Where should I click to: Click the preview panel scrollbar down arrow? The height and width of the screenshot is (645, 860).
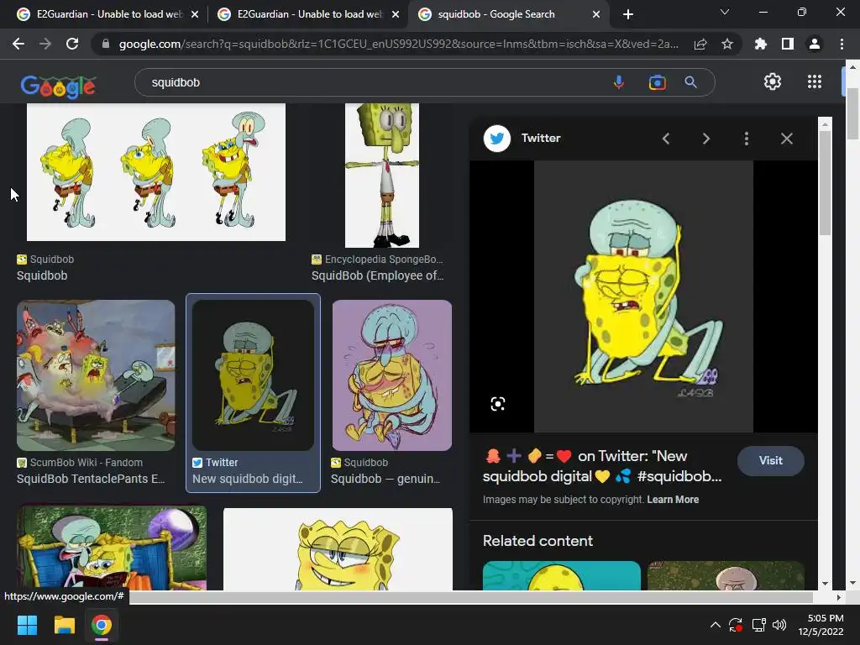tap(825, 584)
